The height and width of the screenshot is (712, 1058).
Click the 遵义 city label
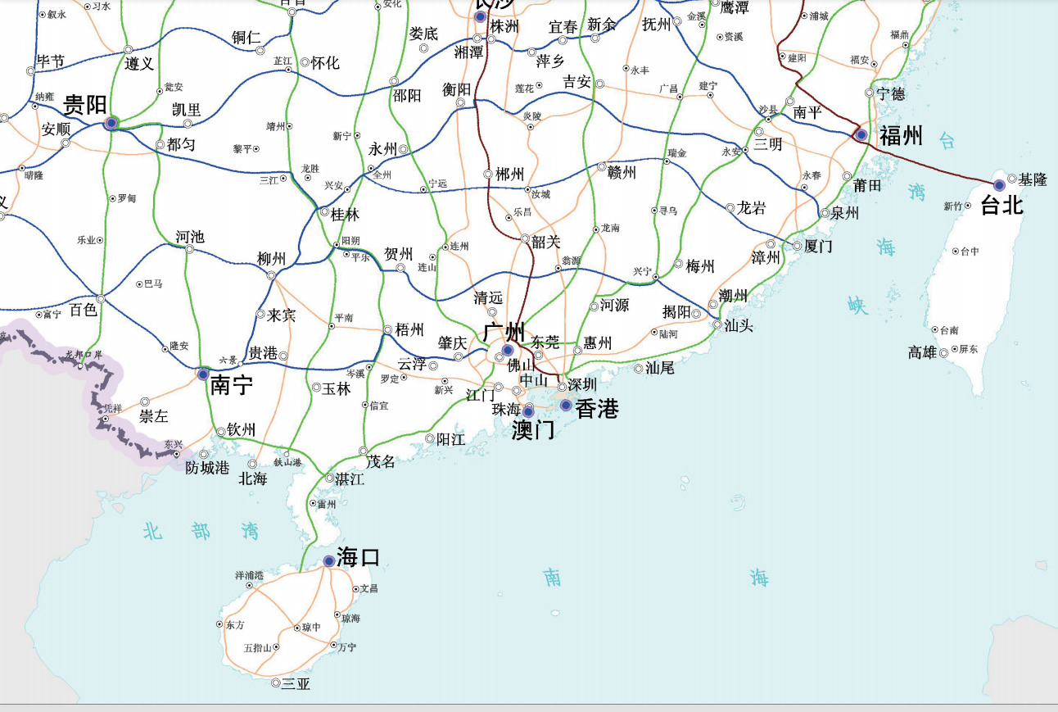point(139,63)
